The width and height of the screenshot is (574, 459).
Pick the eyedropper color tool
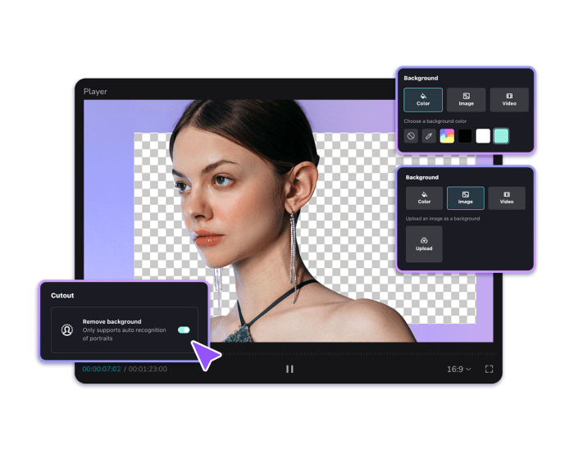[429, 136]
